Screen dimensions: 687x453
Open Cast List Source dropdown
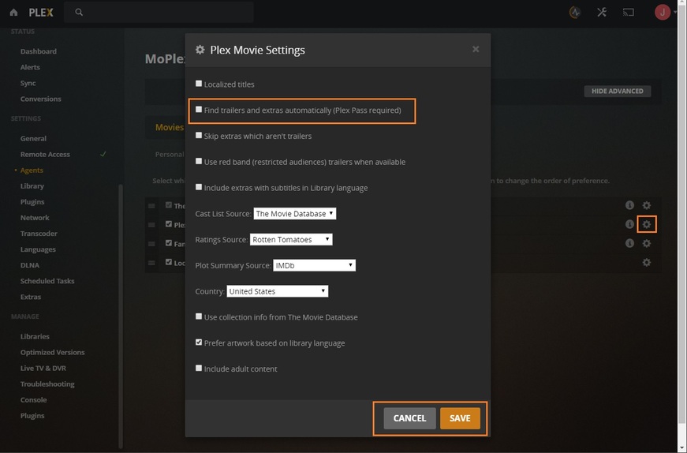294,214
